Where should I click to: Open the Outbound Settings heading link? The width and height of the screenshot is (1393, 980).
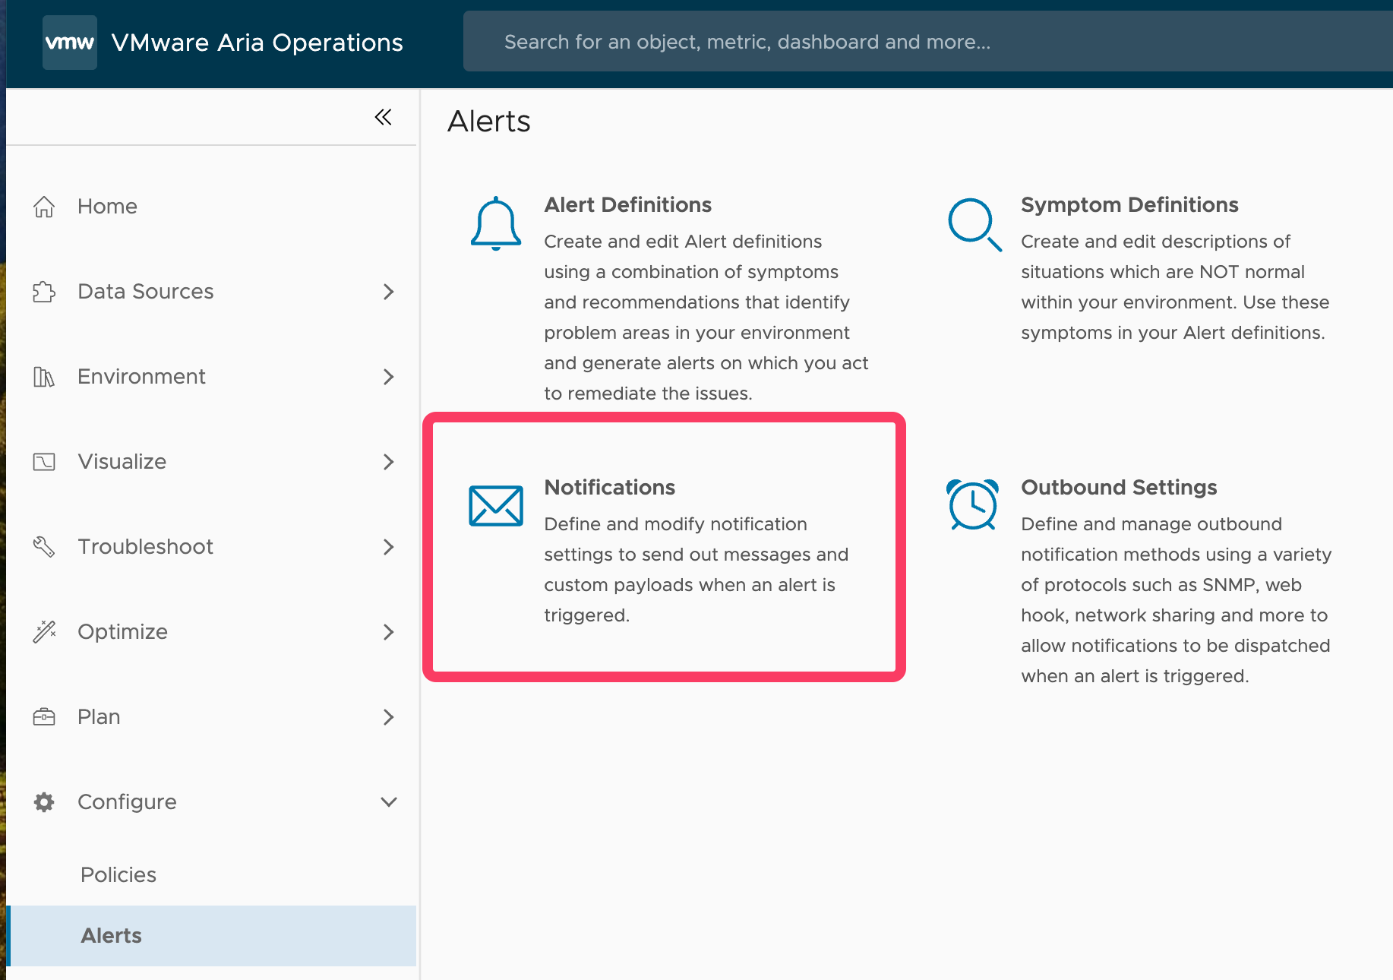pyautogui.click(x=1118, y=488)
